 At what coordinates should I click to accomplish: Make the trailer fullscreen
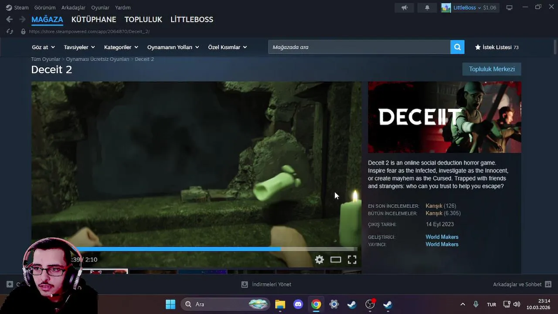[x=352, y=259]
